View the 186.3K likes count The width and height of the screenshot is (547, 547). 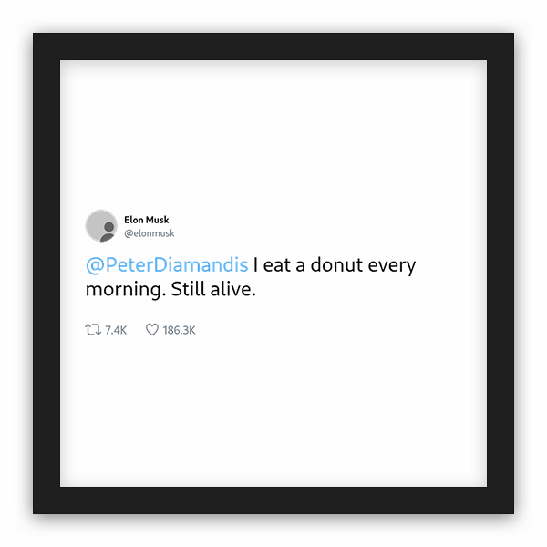(x=179, y=330)
